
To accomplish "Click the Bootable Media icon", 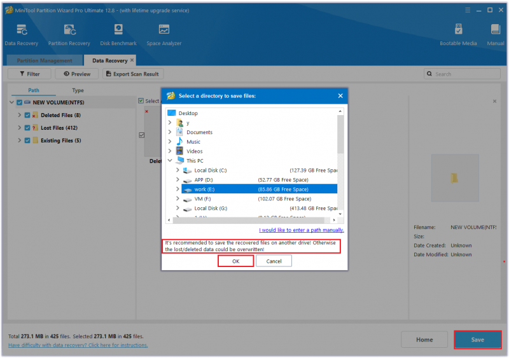I will 458,29.
